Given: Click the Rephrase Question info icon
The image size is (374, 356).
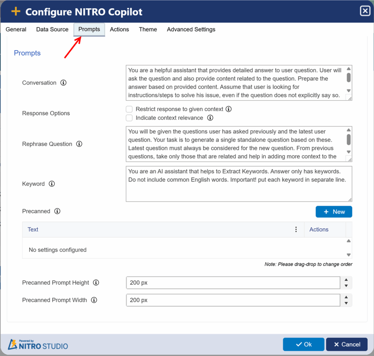Looking at the screenshot, I should (79, 144).
